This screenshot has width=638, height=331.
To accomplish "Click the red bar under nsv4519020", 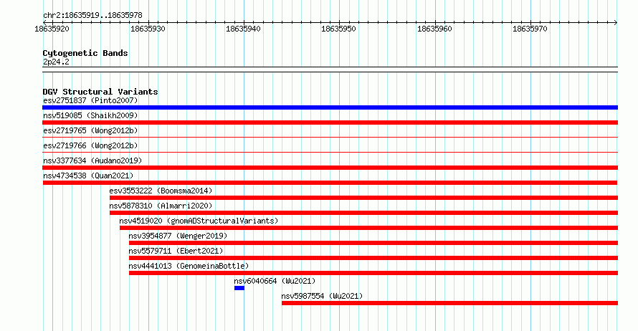I will (368, 228).
